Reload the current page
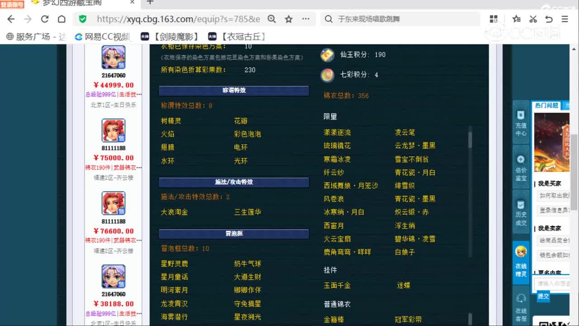Screen dimensions: 579x326 (x=45, y=19)
